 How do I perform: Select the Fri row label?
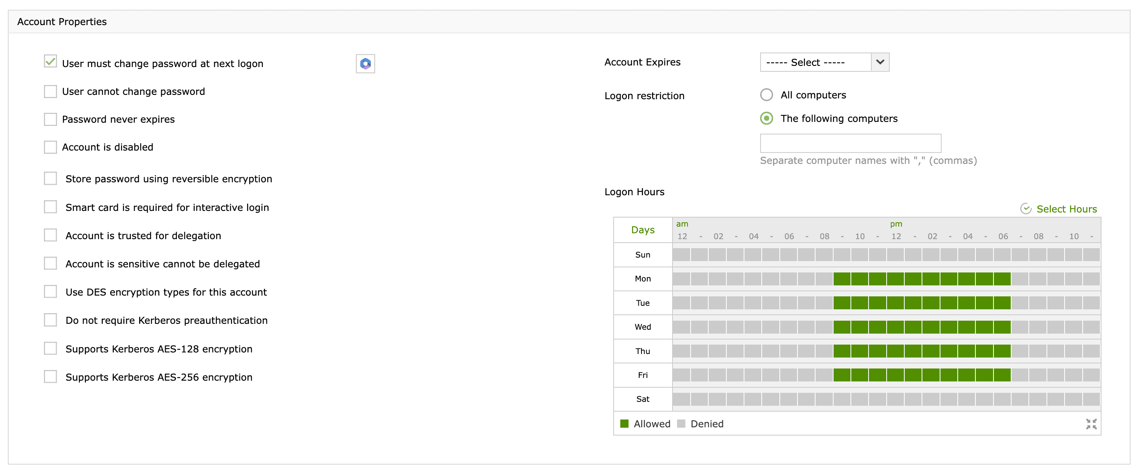tap(643, 375)
